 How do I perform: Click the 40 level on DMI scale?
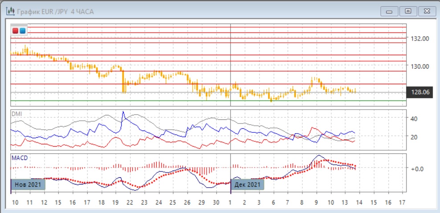coord(413,119)
